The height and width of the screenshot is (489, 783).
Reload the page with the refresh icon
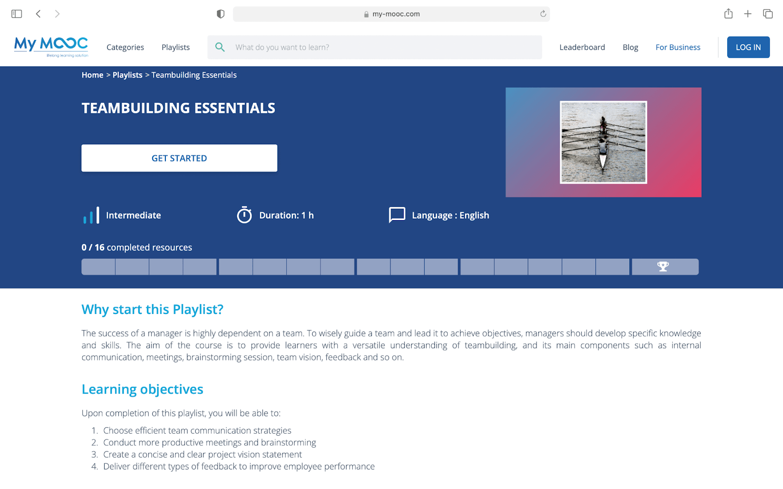543,14
